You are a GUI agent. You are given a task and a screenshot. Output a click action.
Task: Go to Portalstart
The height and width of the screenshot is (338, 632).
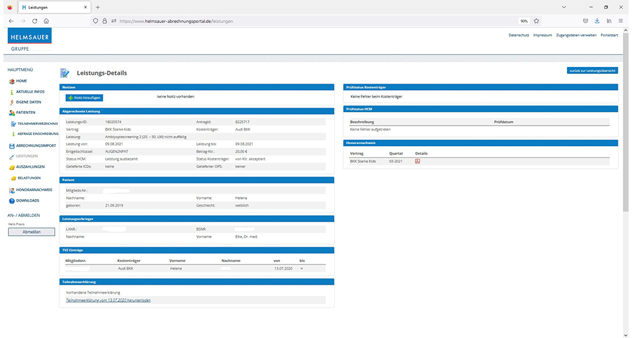[609, 35]
